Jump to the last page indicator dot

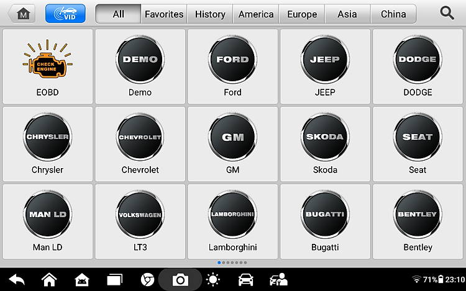tap(245, 262)
